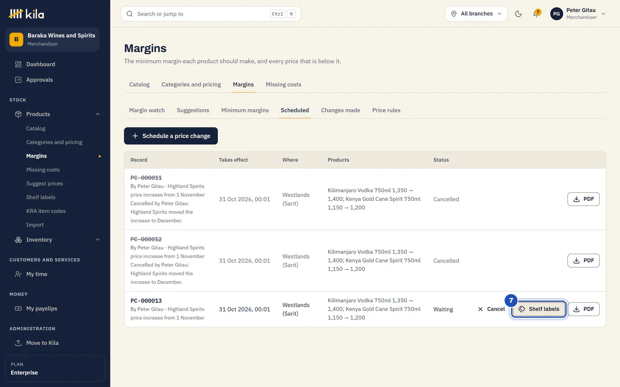Click the Products box icon in sidebar

(18, 114)
